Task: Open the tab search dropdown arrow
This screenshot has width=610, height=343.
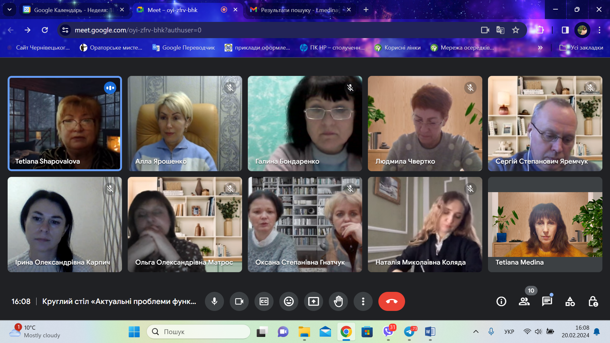Action: click(x=10, y=10)
